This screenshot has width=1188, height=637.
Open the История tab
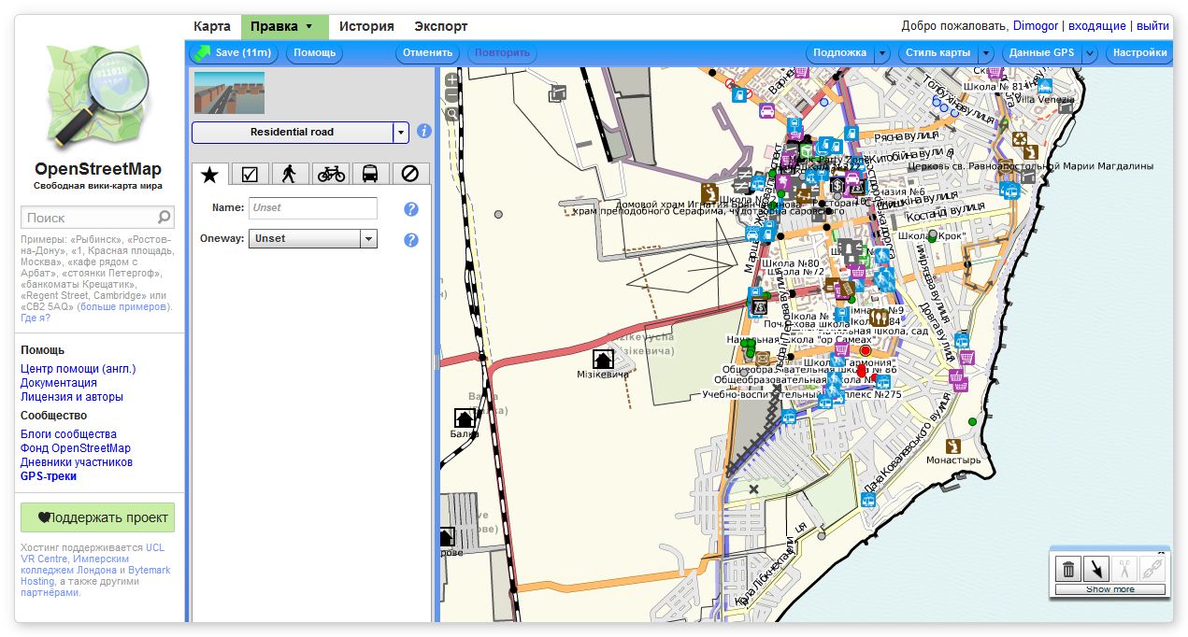tap(366, 26)
